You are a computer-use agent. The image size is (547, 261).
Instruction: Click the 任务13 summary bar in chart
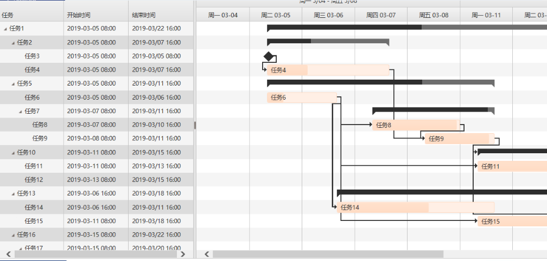pos(442,192)
